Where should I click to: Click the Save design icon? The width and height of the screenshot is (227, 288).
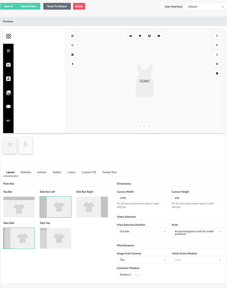tap(72, 54)
